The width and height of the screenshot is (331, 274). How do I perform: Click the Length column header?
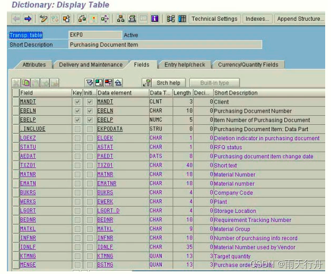183,93
